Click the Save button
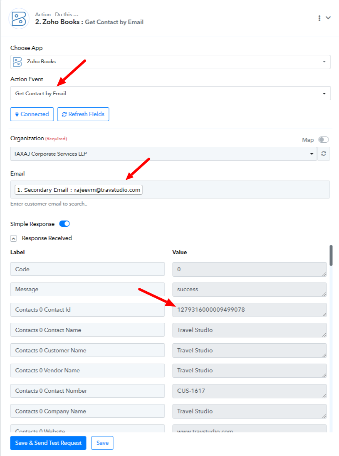The height and width of the screenshot is (456, 339). [x=102, y=443]
